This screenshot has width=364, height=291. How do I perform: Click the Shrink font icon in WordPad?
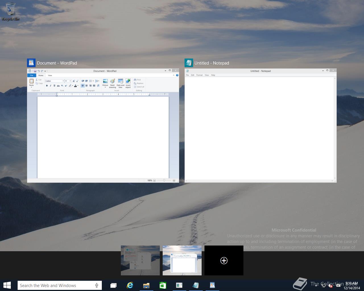coord(77,81)
